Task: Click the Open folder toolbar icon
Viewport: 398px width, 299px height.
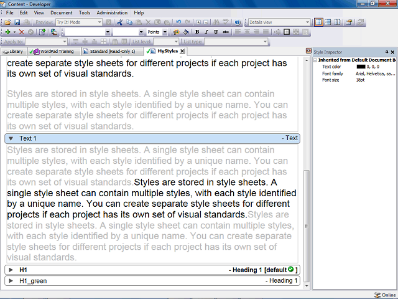Action: point(7,22)
